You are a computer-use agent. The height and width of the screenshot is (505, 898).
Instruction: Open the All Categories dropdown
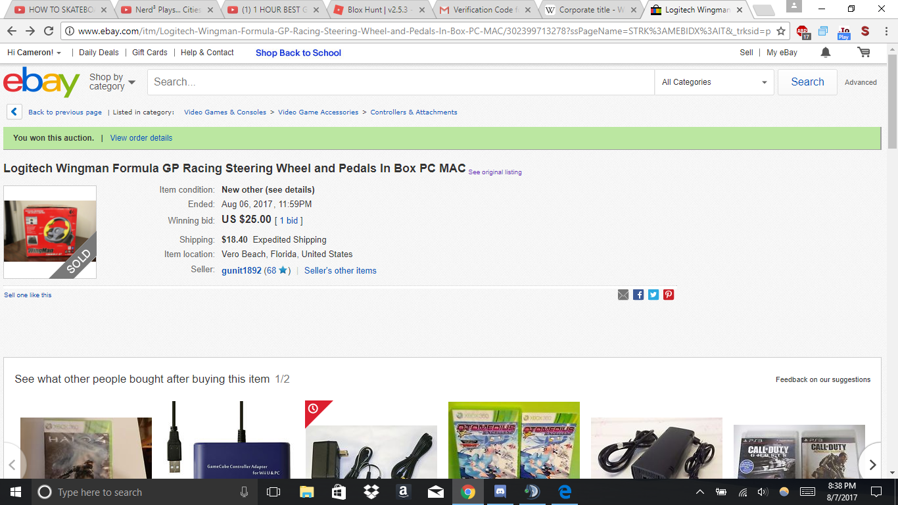714,82
